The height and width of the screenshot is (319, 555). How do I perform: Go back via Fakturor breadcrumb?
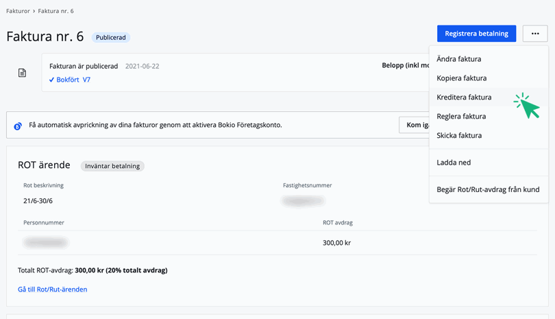click(x=18, y=12)
